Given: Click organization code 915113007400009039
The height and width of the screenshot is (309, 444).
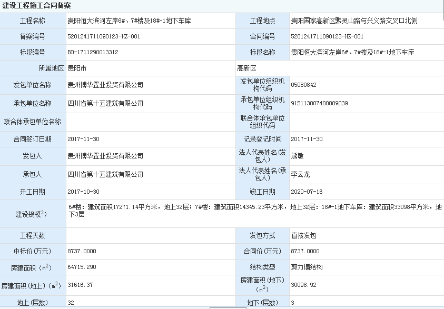Looking at the screenshot, I should tap(319, 104).
